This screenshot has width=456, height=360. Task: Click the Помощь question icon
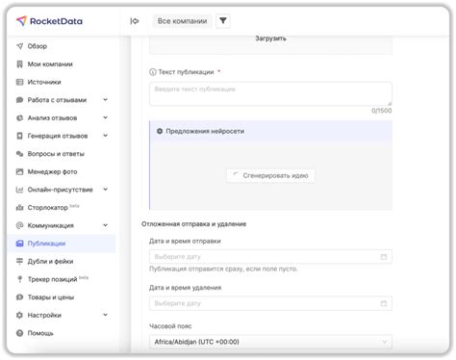coord(20,333)
